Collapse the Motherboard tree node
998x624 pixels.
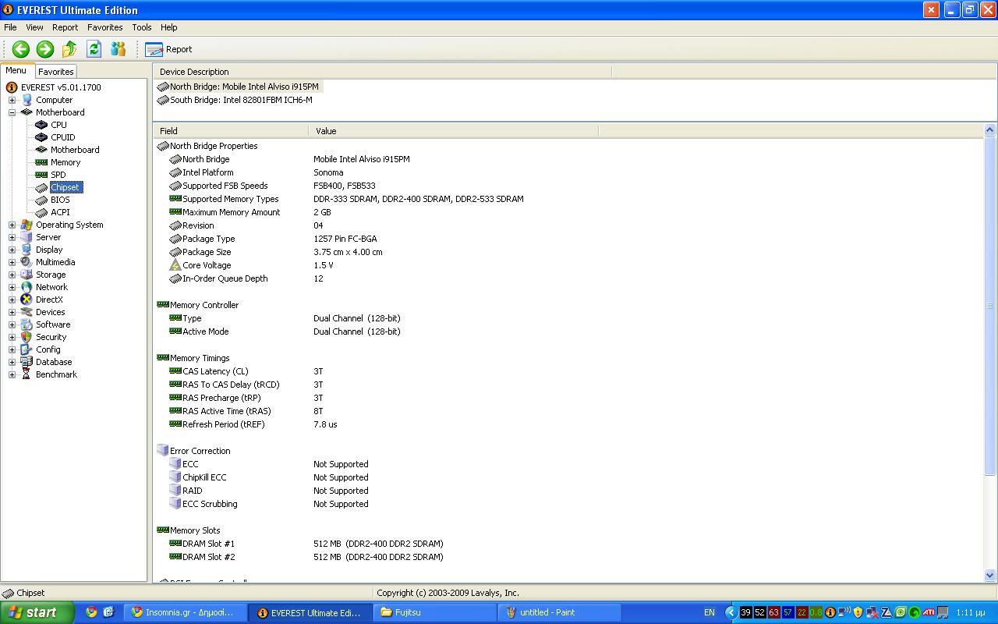tap(12, 112)
